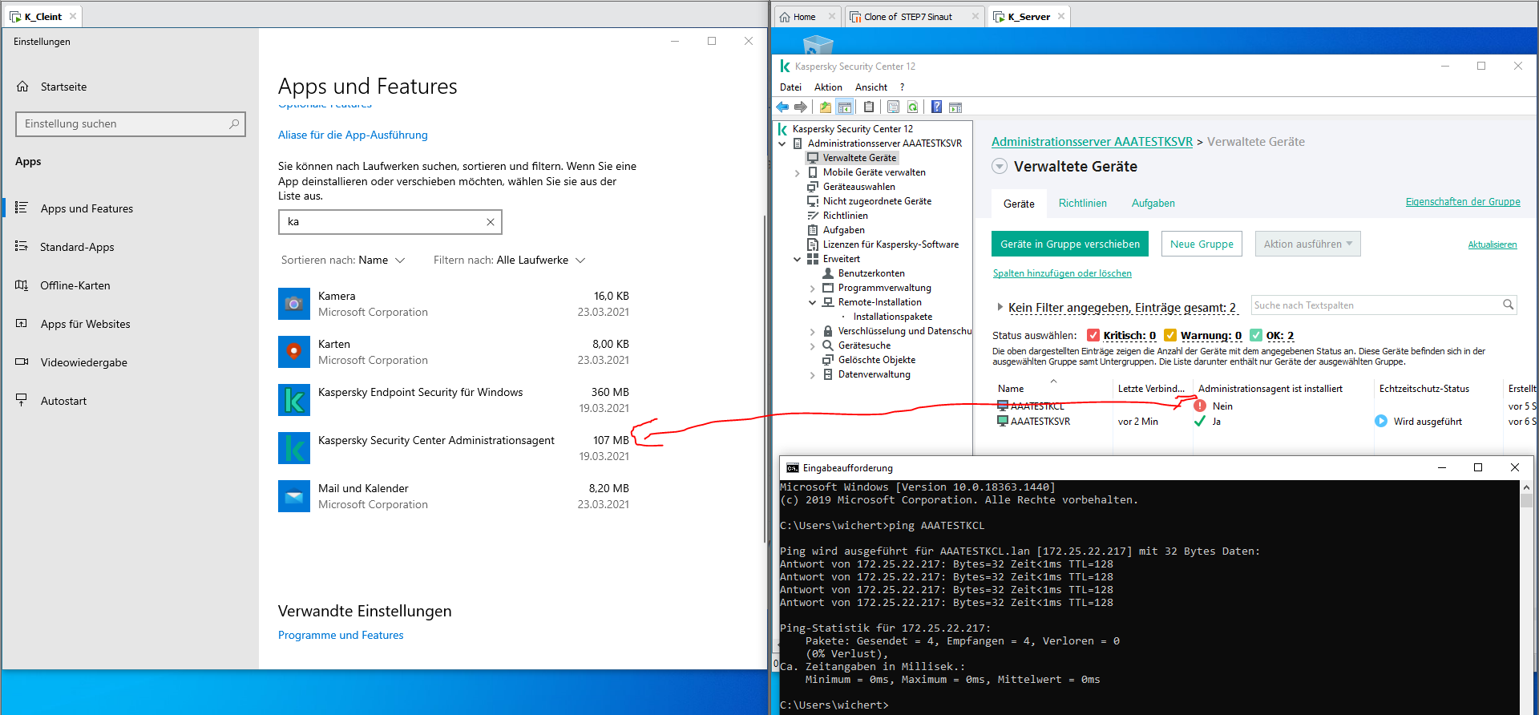Click the command prompt vertical scrollbar
The width and height of the screenshot is (1539, 715).
1526,593
